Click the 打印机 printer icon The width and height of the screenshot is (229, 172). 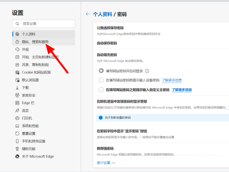click(17, 118)
